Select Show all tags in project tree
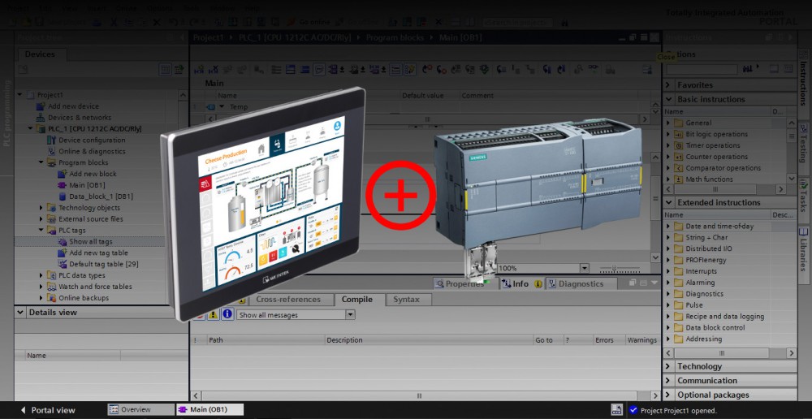The width and height of the screenshot is (812, 419). pos(90,242)
